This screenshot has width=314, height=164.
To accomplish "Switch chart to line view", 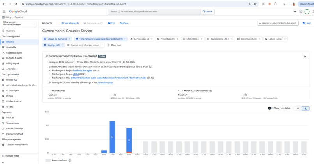I will [x=298, y=109].
